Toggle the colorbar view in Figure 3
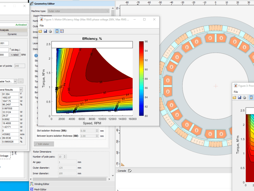Viewport: 254px width, 191px height. 251,97
